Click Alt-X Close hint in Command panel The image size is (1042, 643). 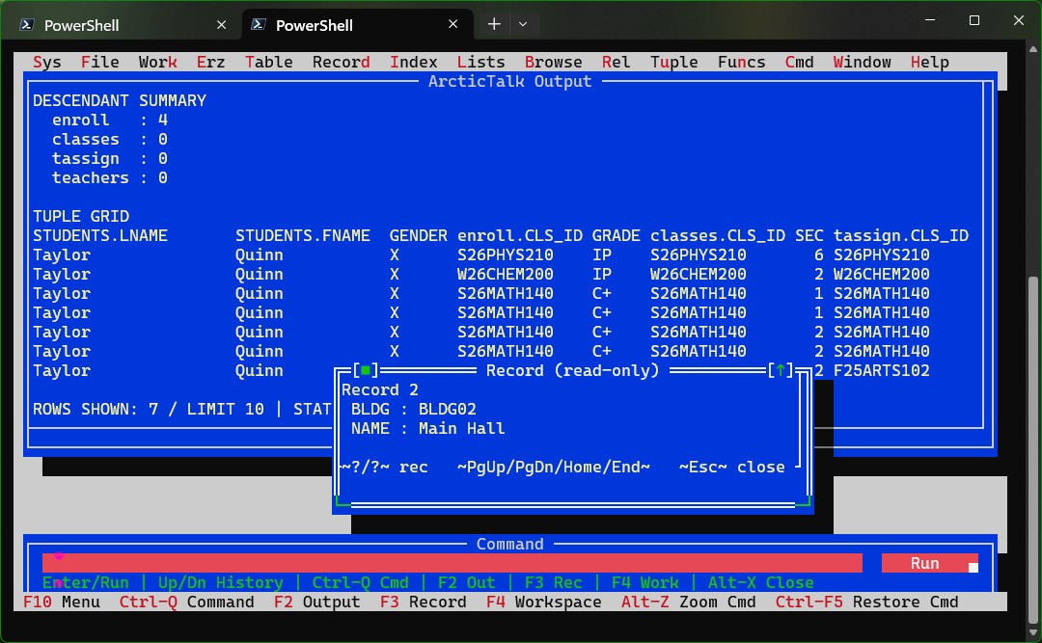coord(761,582)
